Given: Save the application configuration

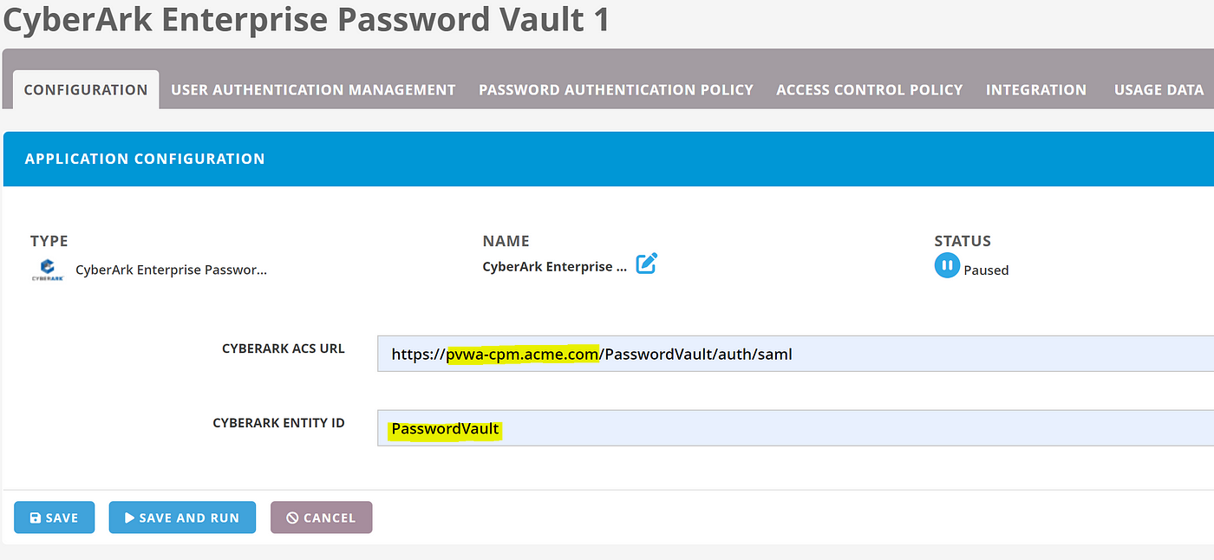Looking at the screenshot, I should (x=54, y=518).
